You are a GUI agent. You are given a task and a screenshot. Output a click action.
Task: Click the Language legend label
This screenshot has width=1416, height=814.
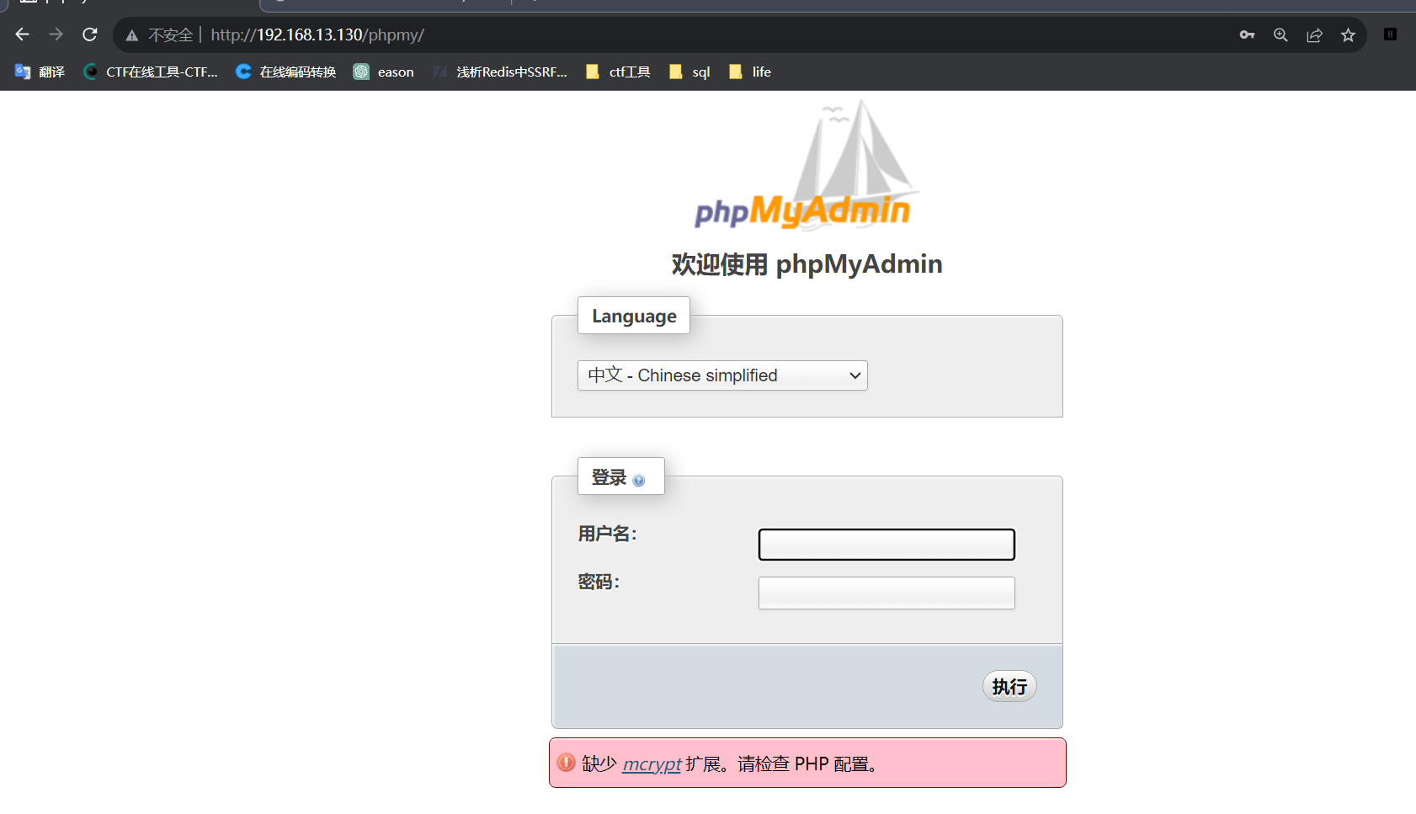tap(634, 316)
